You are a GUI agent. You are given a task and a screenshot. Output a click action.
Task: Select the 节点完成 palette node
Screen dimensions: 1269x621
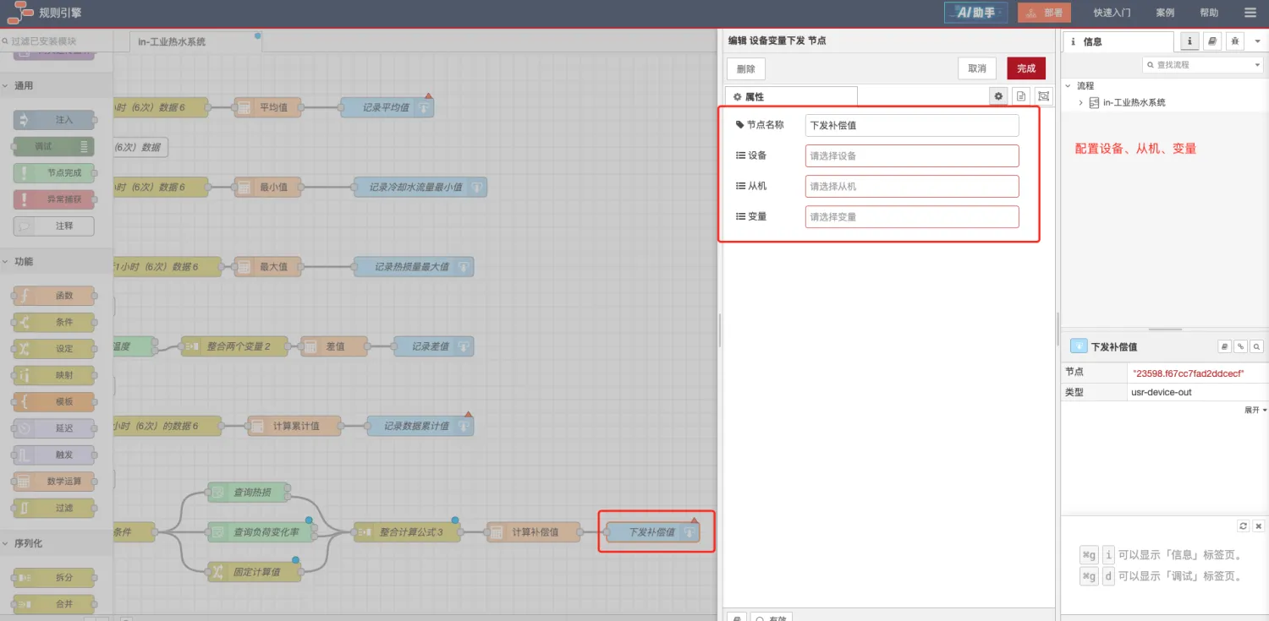(54, 172)
